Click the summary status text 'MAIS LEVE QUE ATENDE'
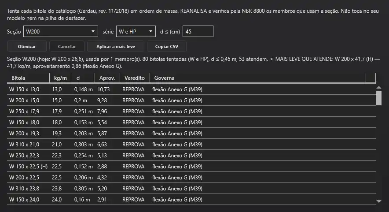 [304, 59]
